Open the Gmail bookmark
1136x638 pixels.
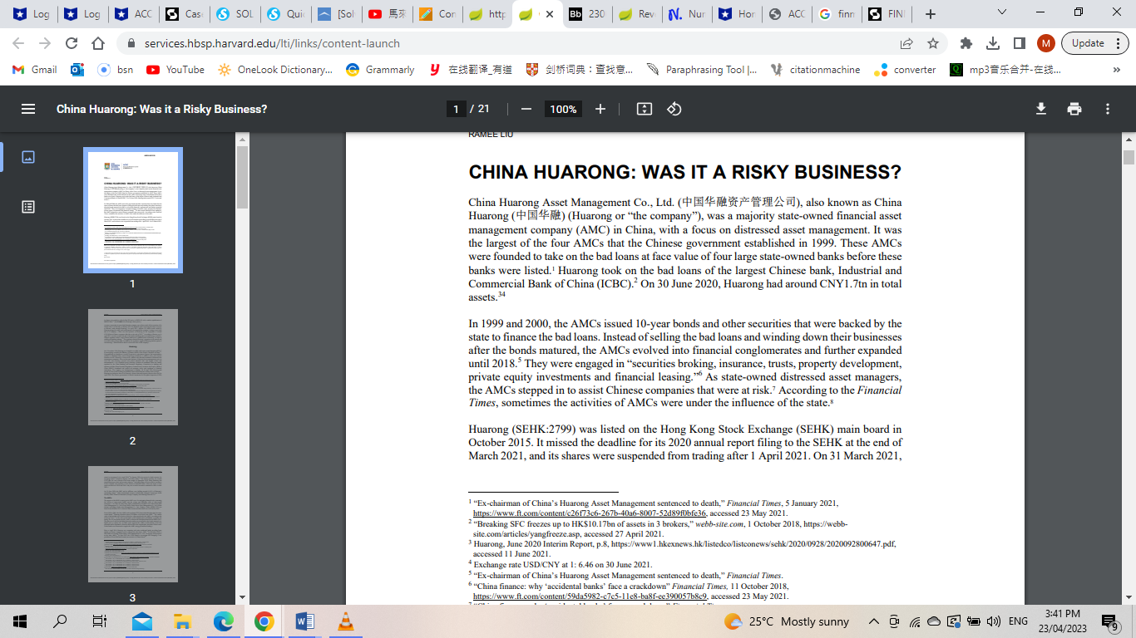(35, 70)
